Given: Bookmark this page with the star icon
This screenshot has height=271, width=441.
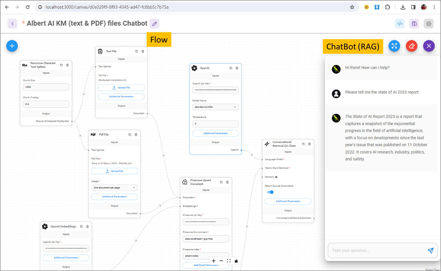Looking at the screenshot, I should [352, 7].
